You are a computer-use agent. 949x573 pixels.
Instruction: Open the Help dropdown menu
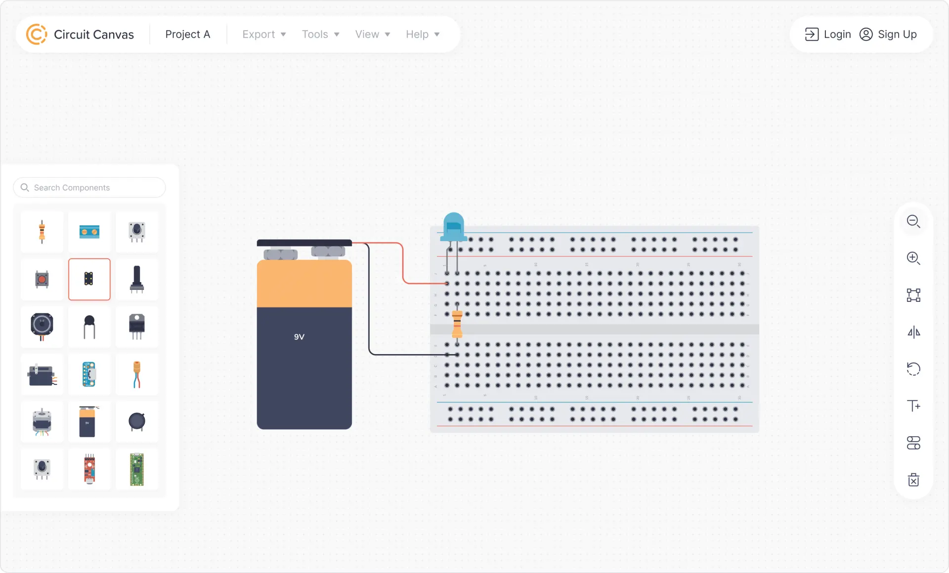click(423, 35)
